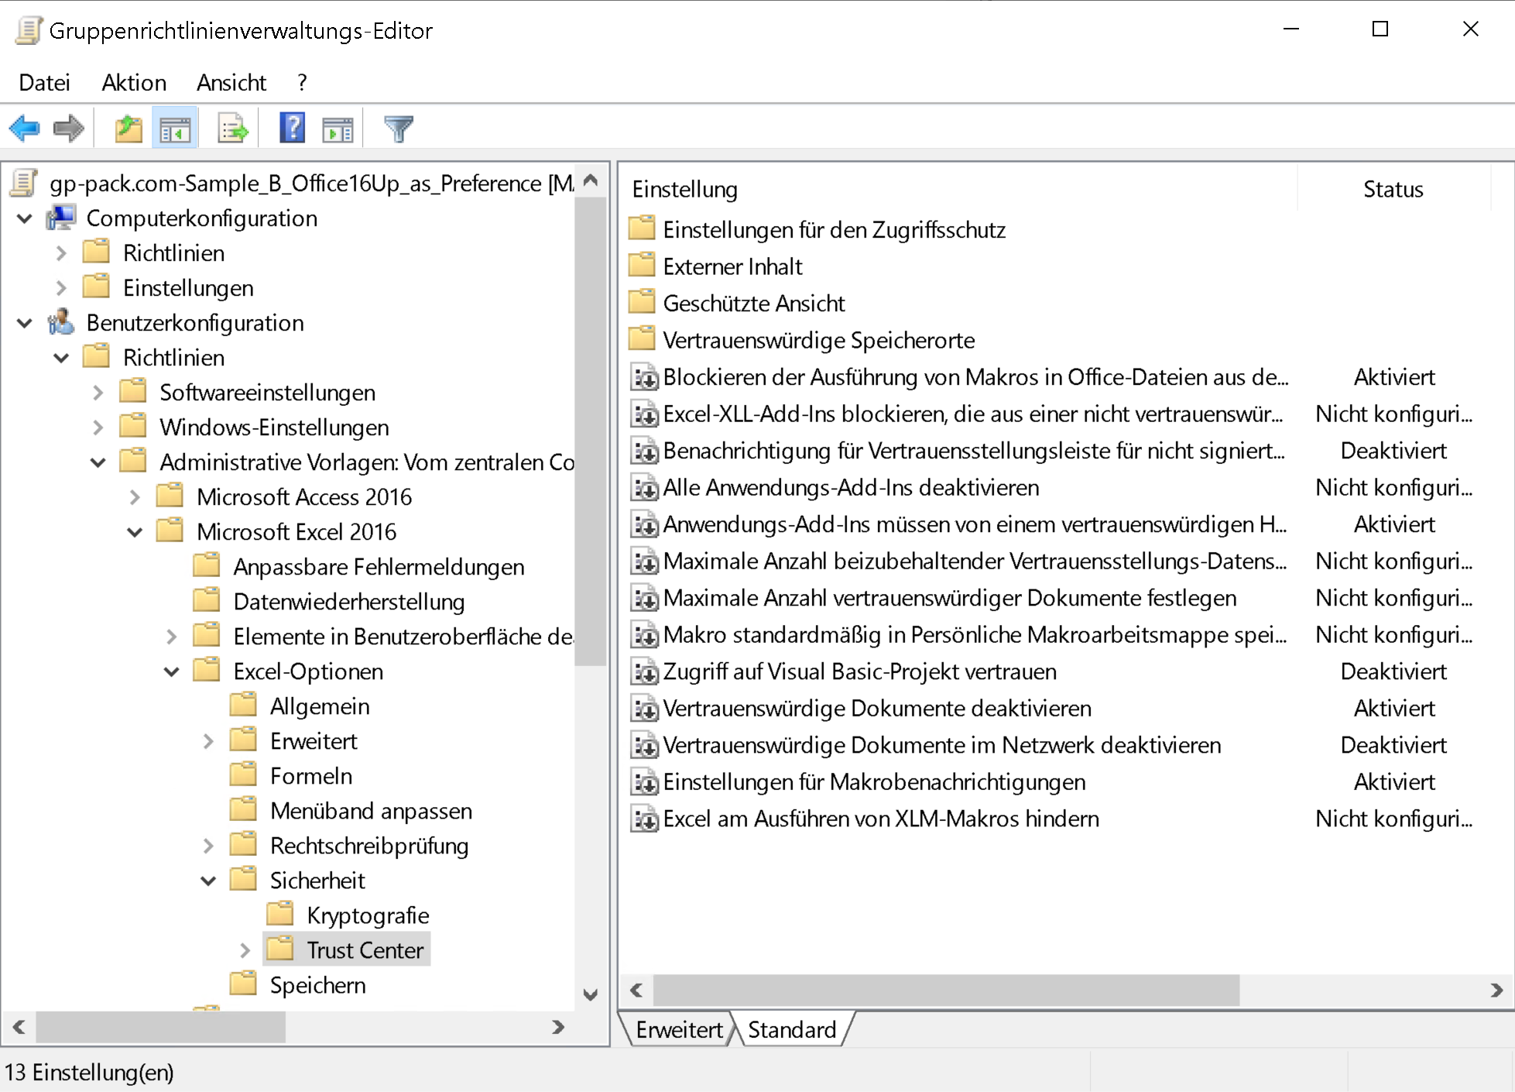This screenshot has width=1515, height=1092.
Task: Click the policy icon for Vertrauenswürdige Dokumente deaktivieren
Action: click(644, 709)
